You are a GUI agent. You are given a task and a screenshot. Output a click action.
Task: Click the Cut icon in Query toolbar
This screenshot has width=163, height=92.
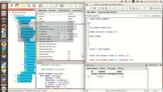[x=99, y=8]
